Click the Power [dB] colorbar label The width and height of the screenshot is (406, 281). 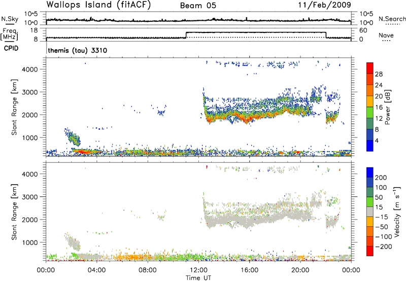click(x=387, y=107)
